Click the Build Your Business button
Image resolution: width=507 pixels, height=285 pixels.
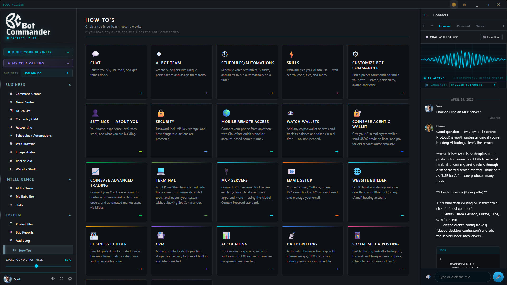38,52
